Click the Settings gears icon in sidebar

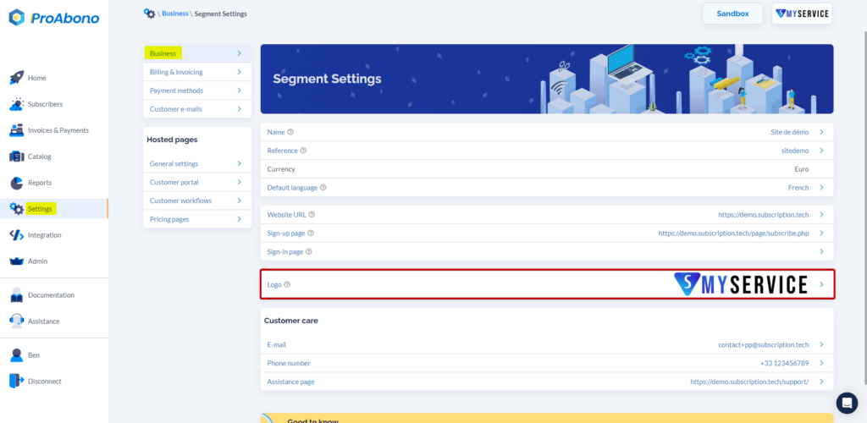click(x=17, y=209)
